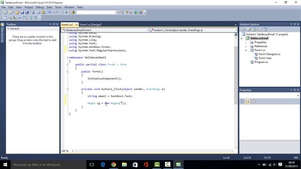Click the Save All icon

(x=27, y=13)
